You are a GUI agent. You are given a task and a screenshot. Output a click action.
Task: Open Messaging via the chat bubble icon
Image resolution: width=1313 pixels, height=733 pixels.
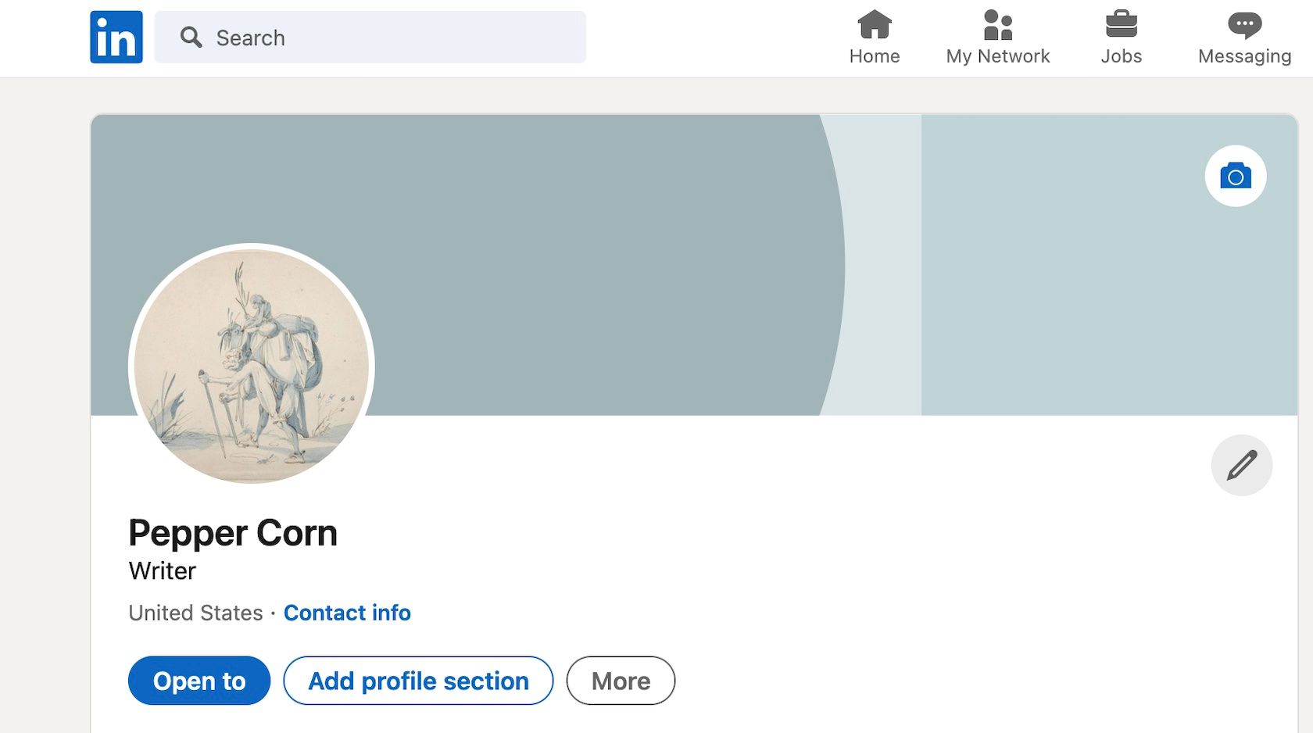coord(1243,24)
